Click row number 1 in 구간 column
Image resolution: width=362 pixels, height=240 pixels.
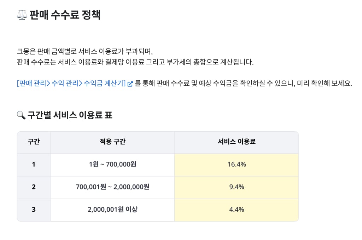[x=34, y=165]
